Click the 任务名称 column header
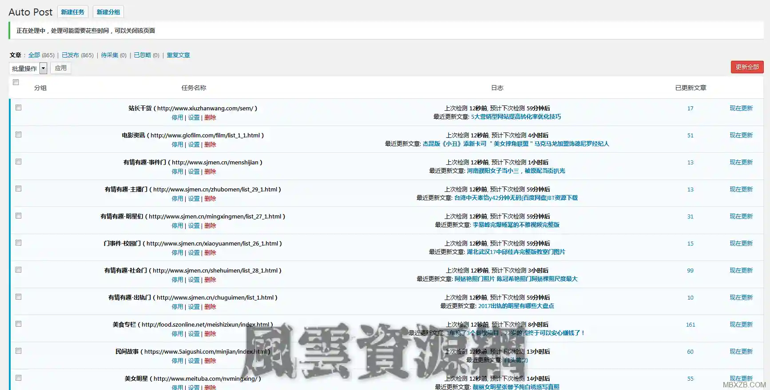770x390 pixels. (x=194, y=88)
